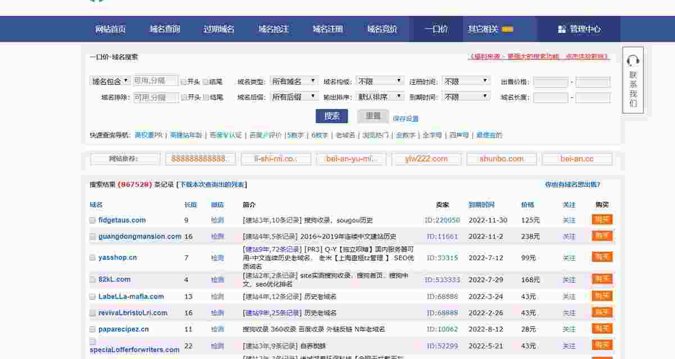Focus the 域名长度 maximum field
This screenshot has width=675, height=359.
coord(592,98)
